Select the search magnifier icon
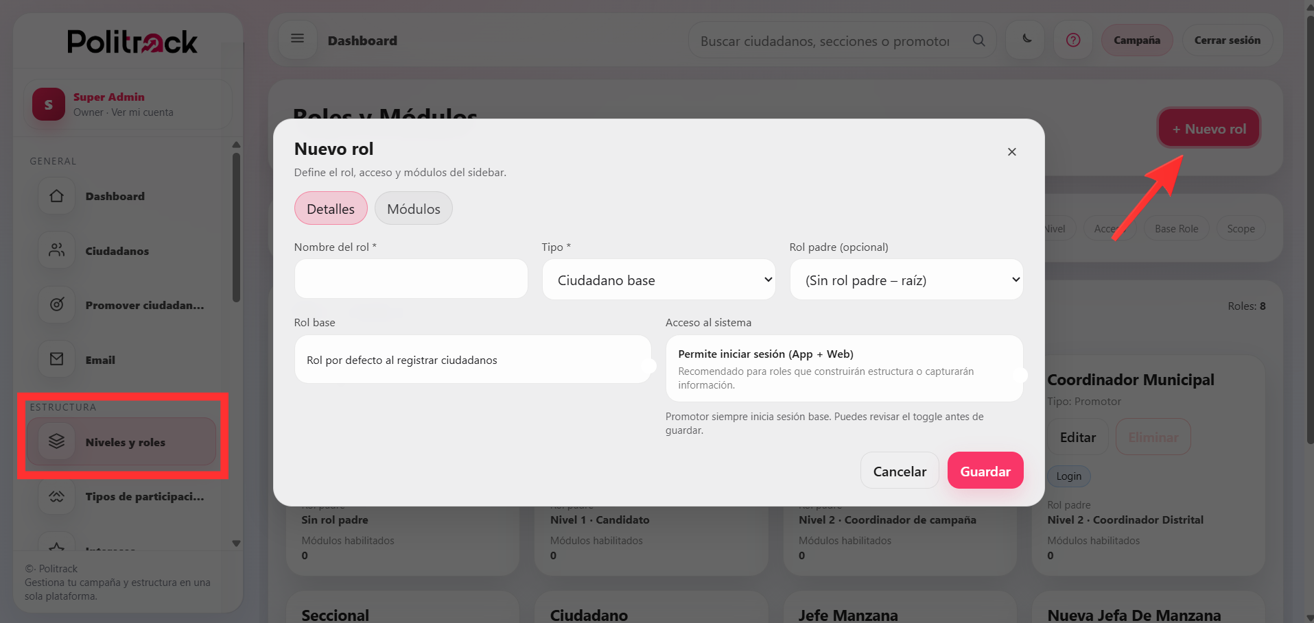 (979, 40)
